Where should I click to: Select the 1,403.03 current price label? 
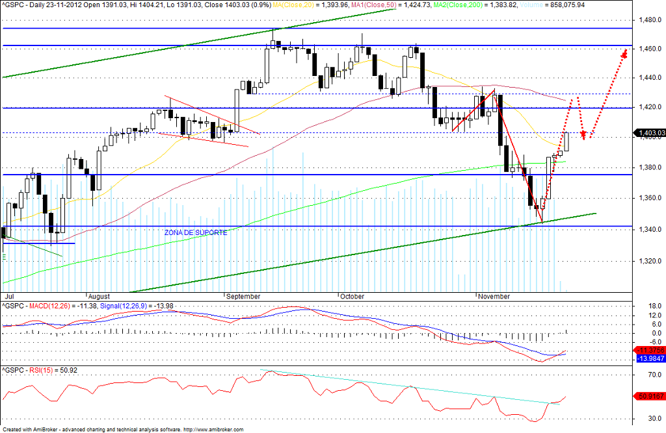coord(650,133)
